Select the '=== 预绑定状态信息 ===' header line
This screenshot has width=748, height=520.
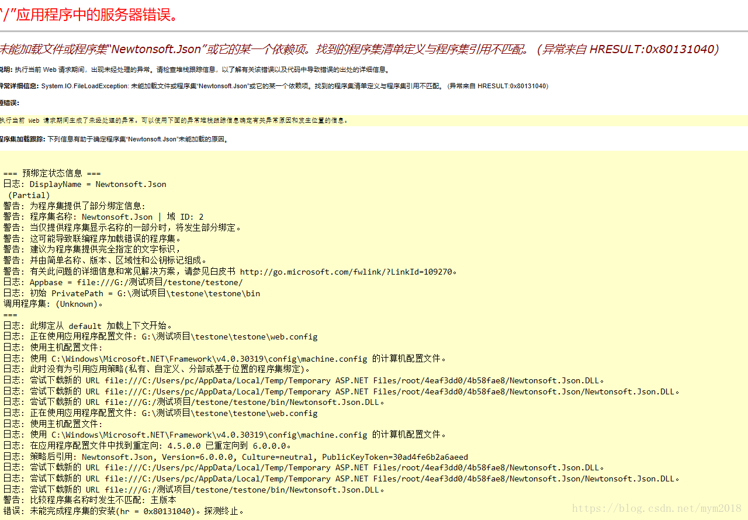coord(52,174)
